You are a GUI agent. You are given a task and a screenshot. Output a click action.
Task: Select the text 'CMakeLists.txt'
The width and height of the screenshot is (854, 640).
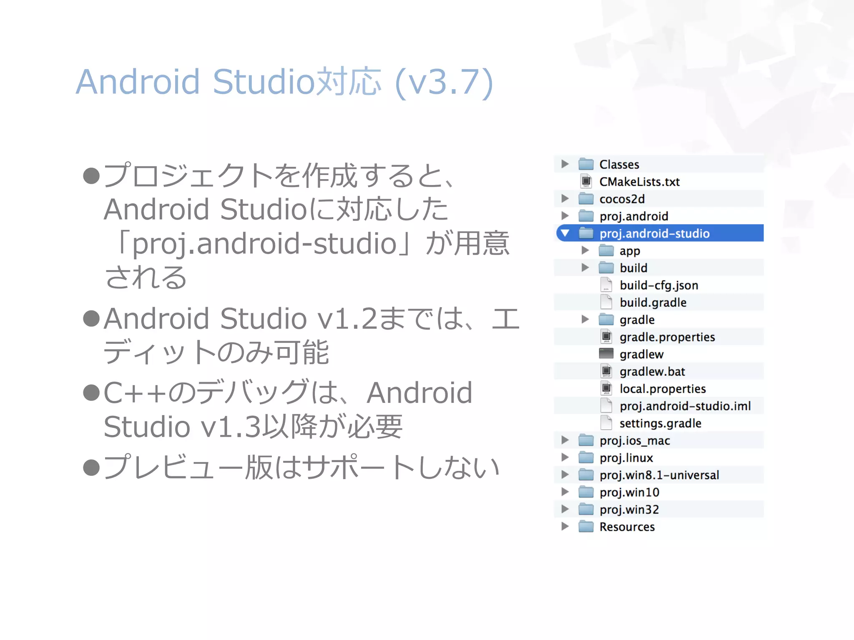tap(639, 182)
